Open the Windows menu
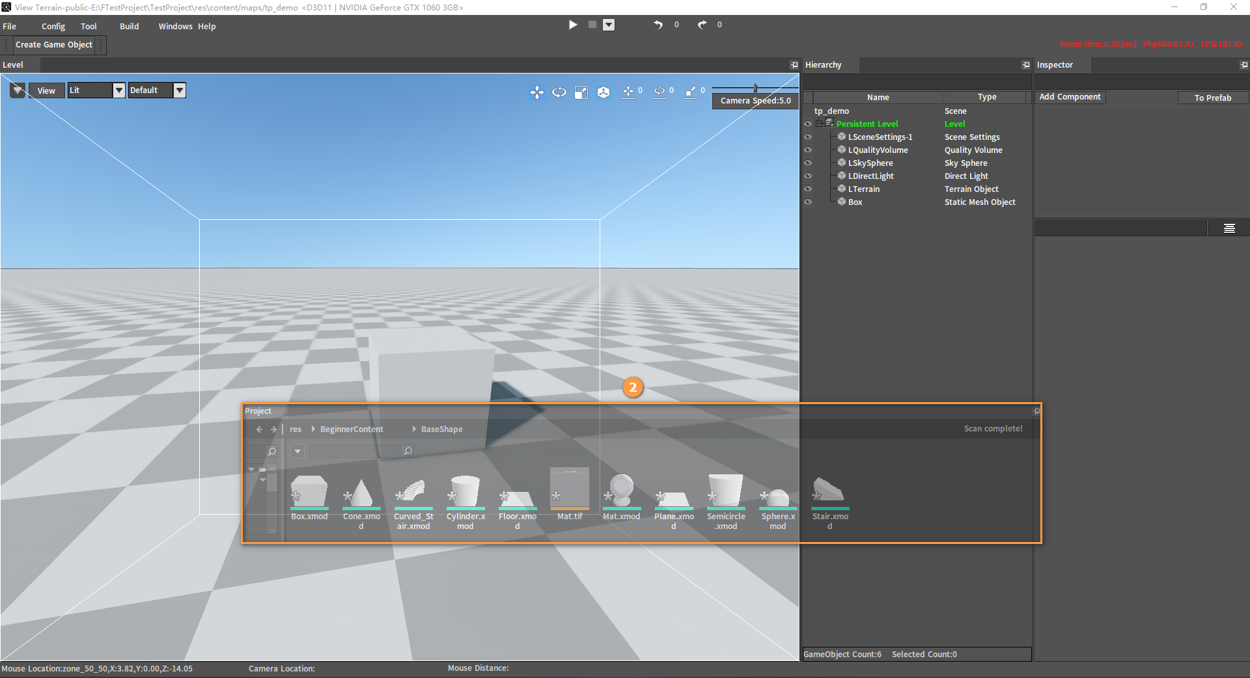1250x678 pixels. [x=175, y=27]
